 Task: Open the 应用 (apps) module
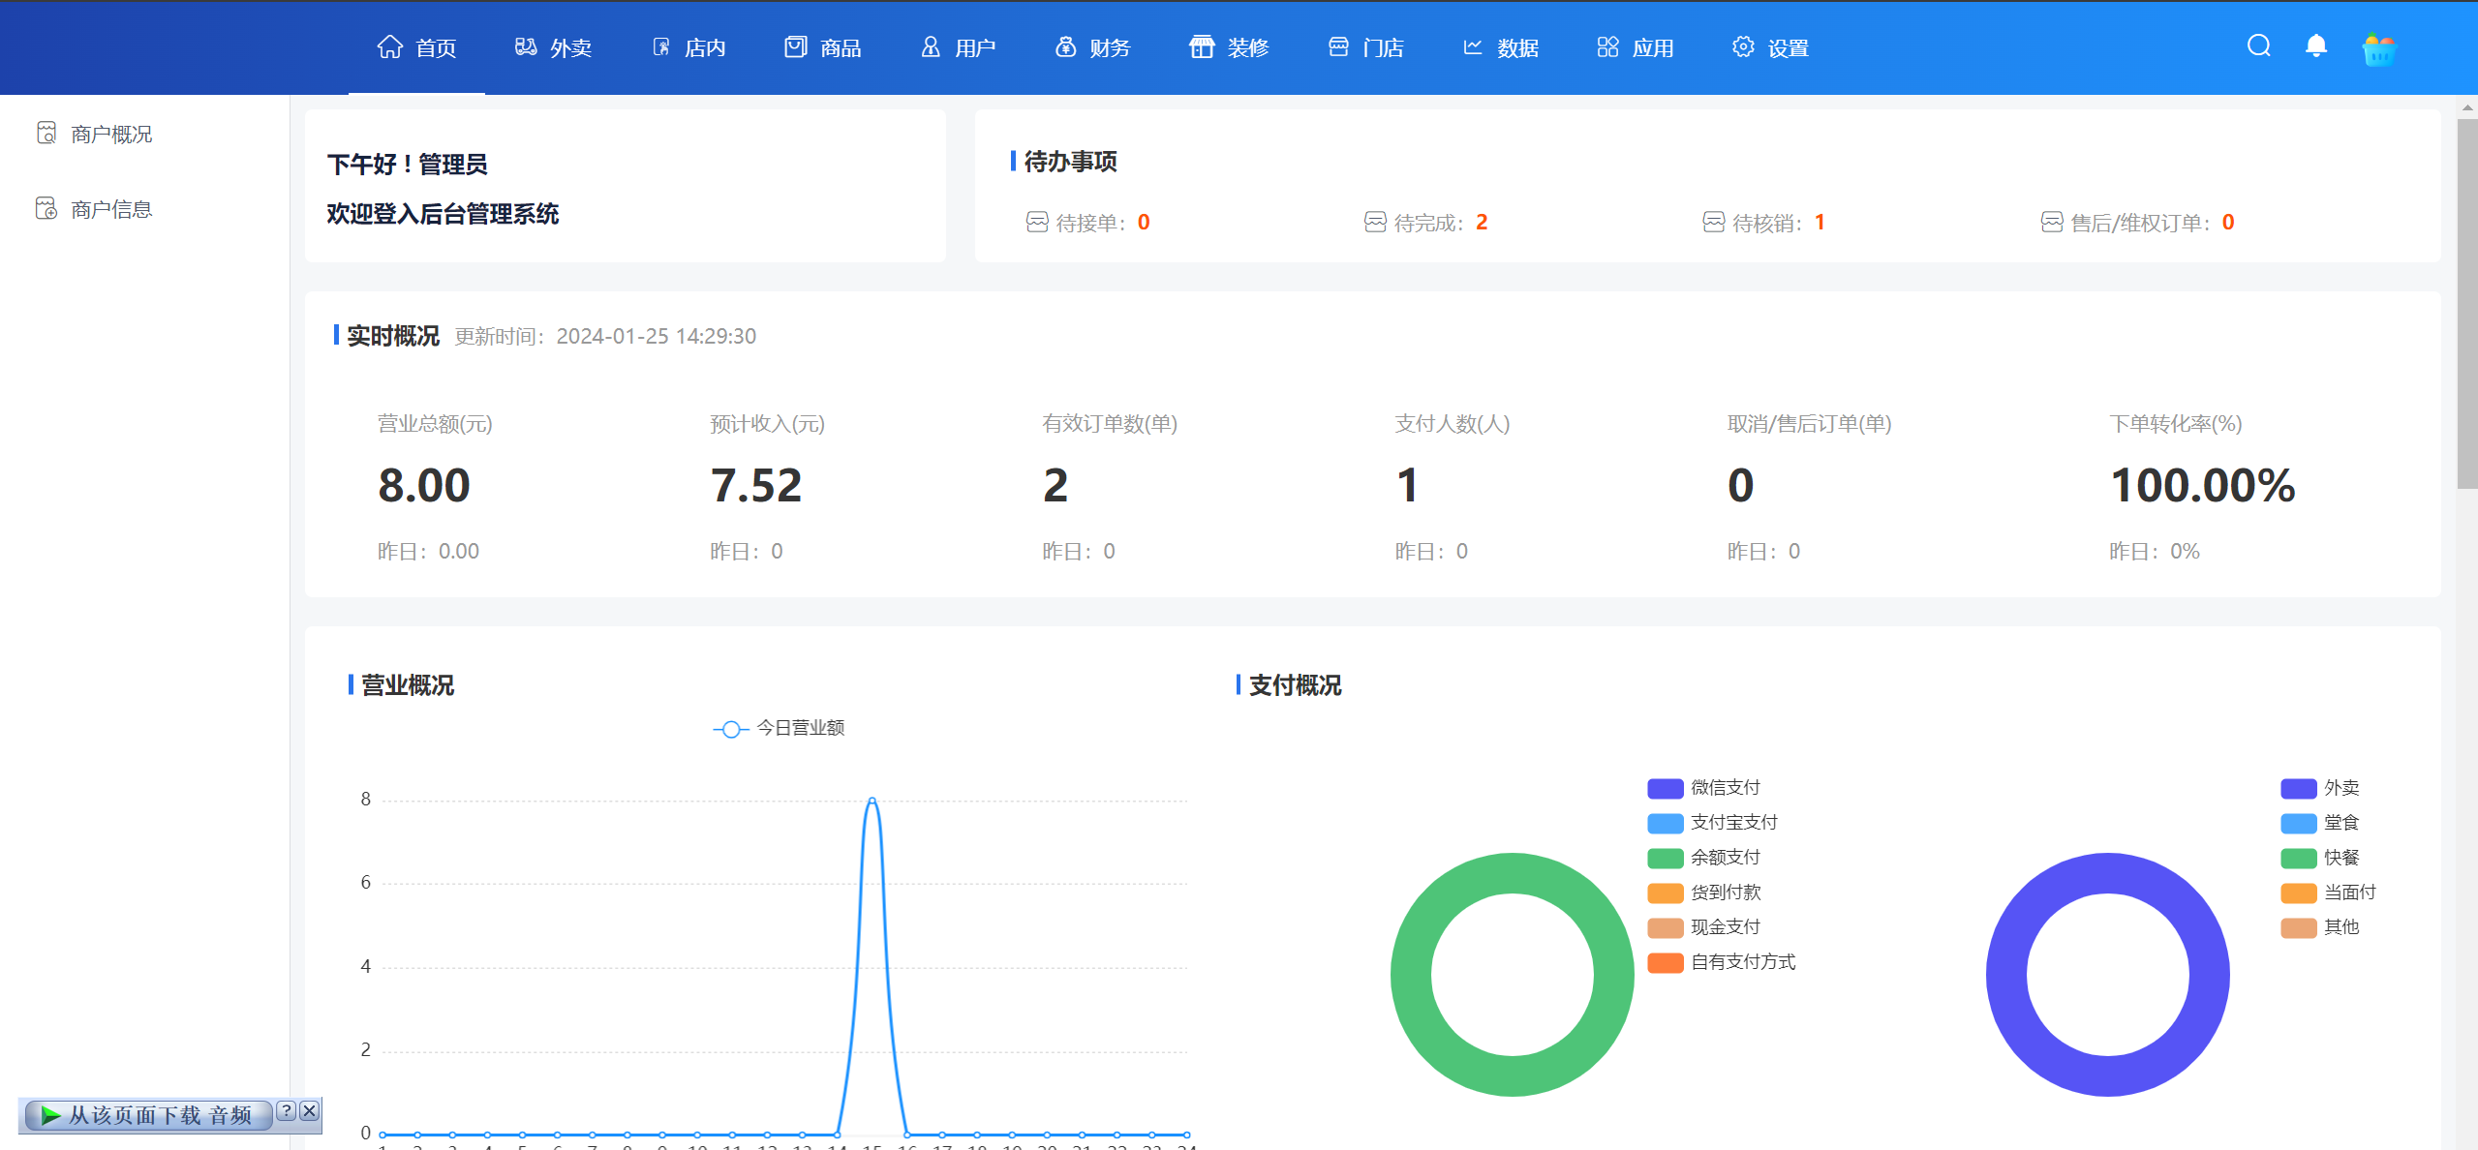point(1635,46)
